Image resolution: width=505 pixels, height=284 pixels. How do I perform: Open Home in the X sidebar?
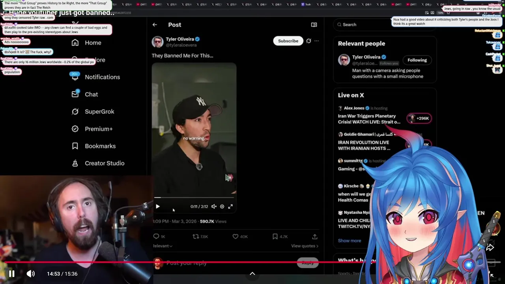coord(87,43)
